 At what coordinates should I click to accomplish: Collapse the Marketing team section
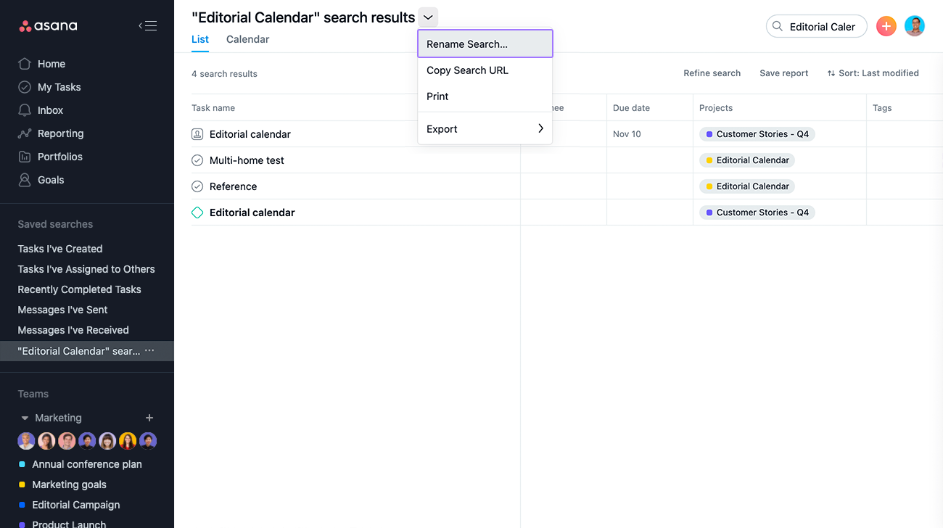coord(25,418)
